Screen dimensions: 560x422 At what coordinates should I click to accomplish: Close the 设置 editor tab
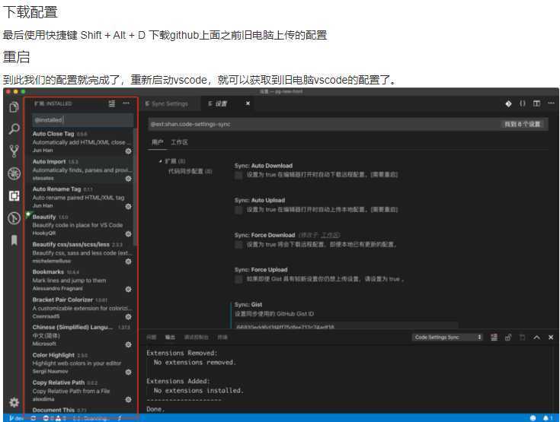[248, 103]
